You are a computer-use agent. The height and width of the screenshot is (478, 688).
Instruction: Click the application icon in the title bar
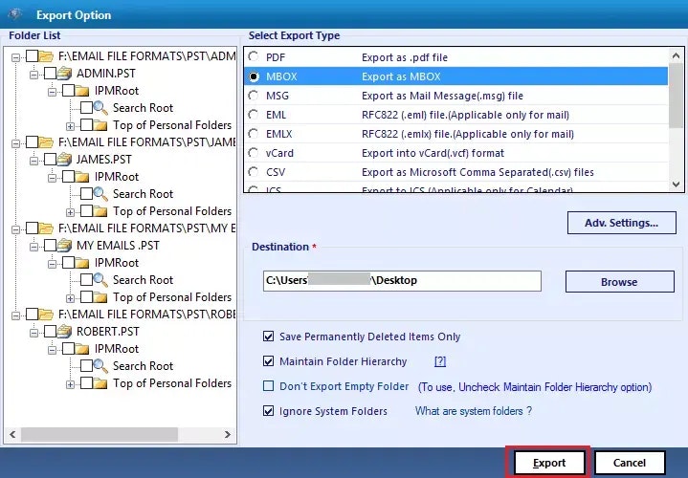point(15,14)
